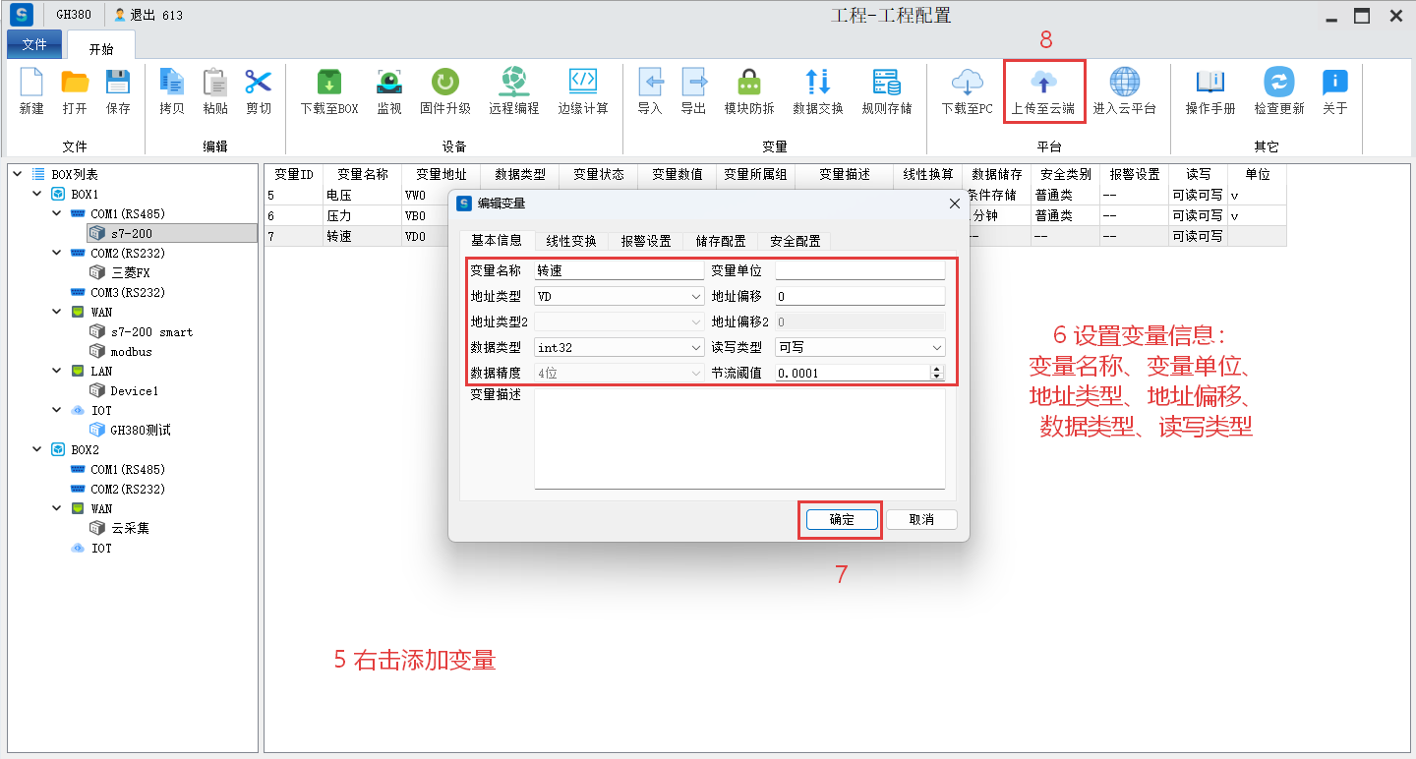Collapse the LAN node under BOX1

[57, 371]
